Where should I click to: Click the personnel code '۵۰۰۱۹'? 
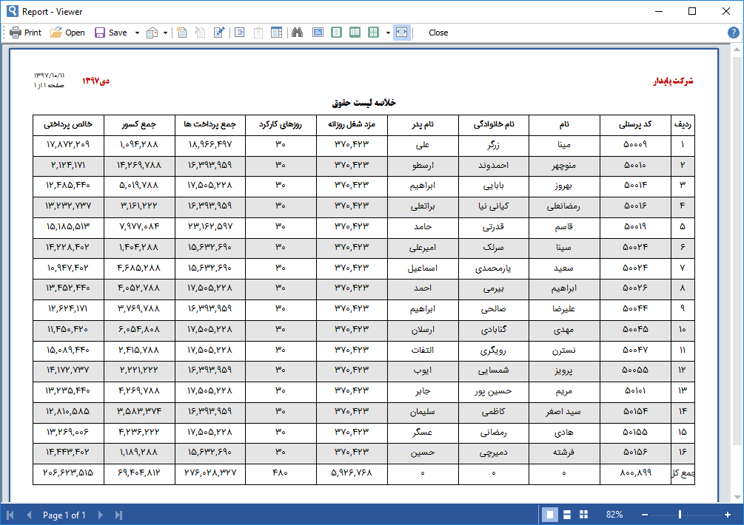pyautogui.click(x=635, y=227)
